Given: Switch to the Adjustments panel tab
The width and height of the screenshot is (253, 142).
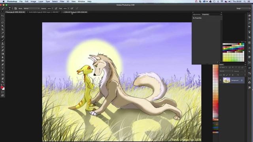Looking at the screenshot, I should click(196, 15).
